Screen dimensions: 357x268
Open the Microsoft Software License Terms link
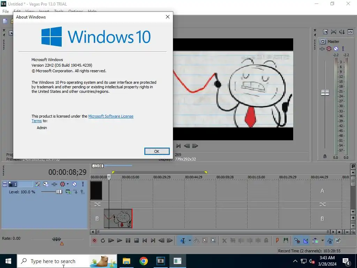111,116
